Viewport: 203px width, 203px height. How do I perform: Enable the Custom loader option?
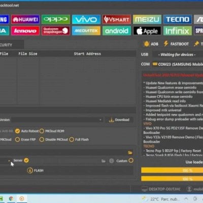pos(131,160)
